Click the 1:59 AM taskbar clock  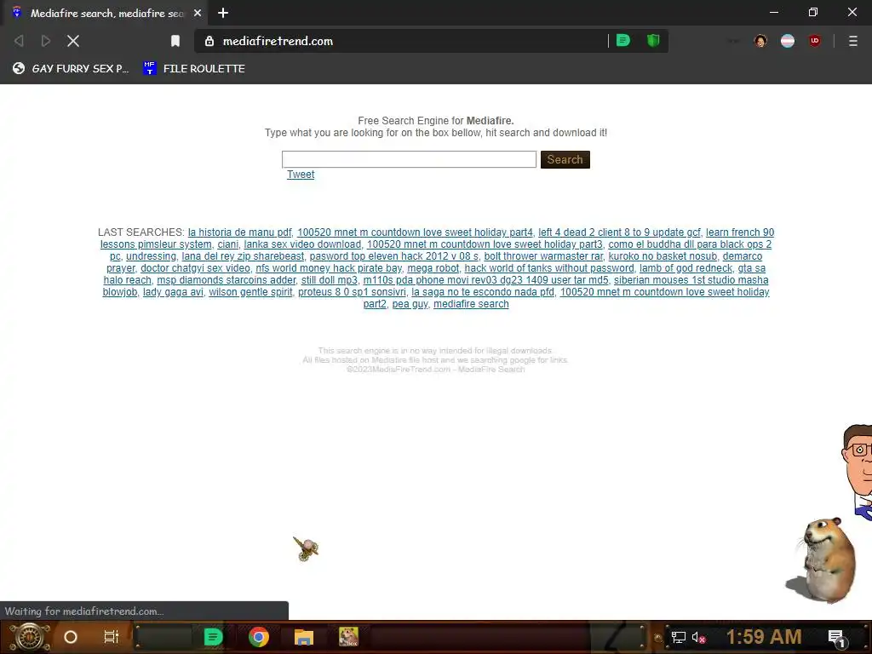pos(764,637)
